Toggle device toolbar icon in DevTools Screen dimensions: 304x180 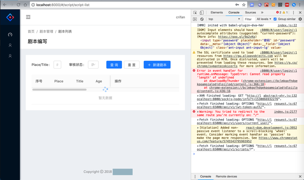(202, 12)
